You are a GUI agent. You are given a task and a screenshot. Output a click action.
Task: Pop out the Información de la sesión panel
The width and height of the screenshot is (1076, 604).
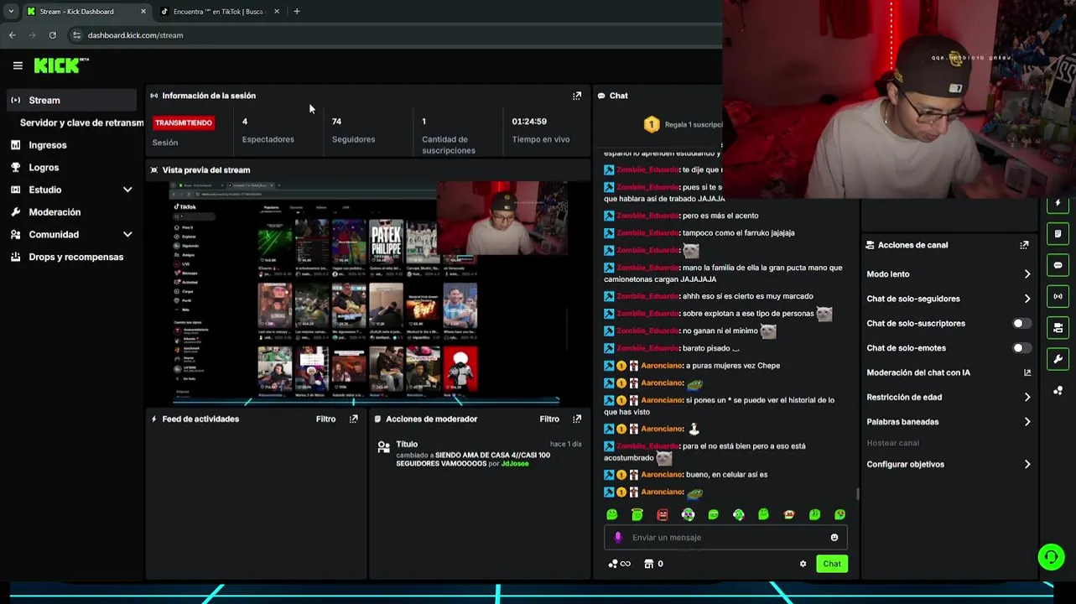577,96
